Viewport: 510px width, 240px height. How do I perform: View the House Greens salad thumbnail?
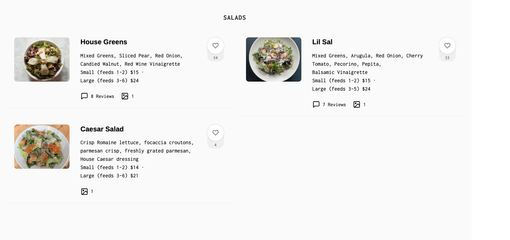point(42,59)
